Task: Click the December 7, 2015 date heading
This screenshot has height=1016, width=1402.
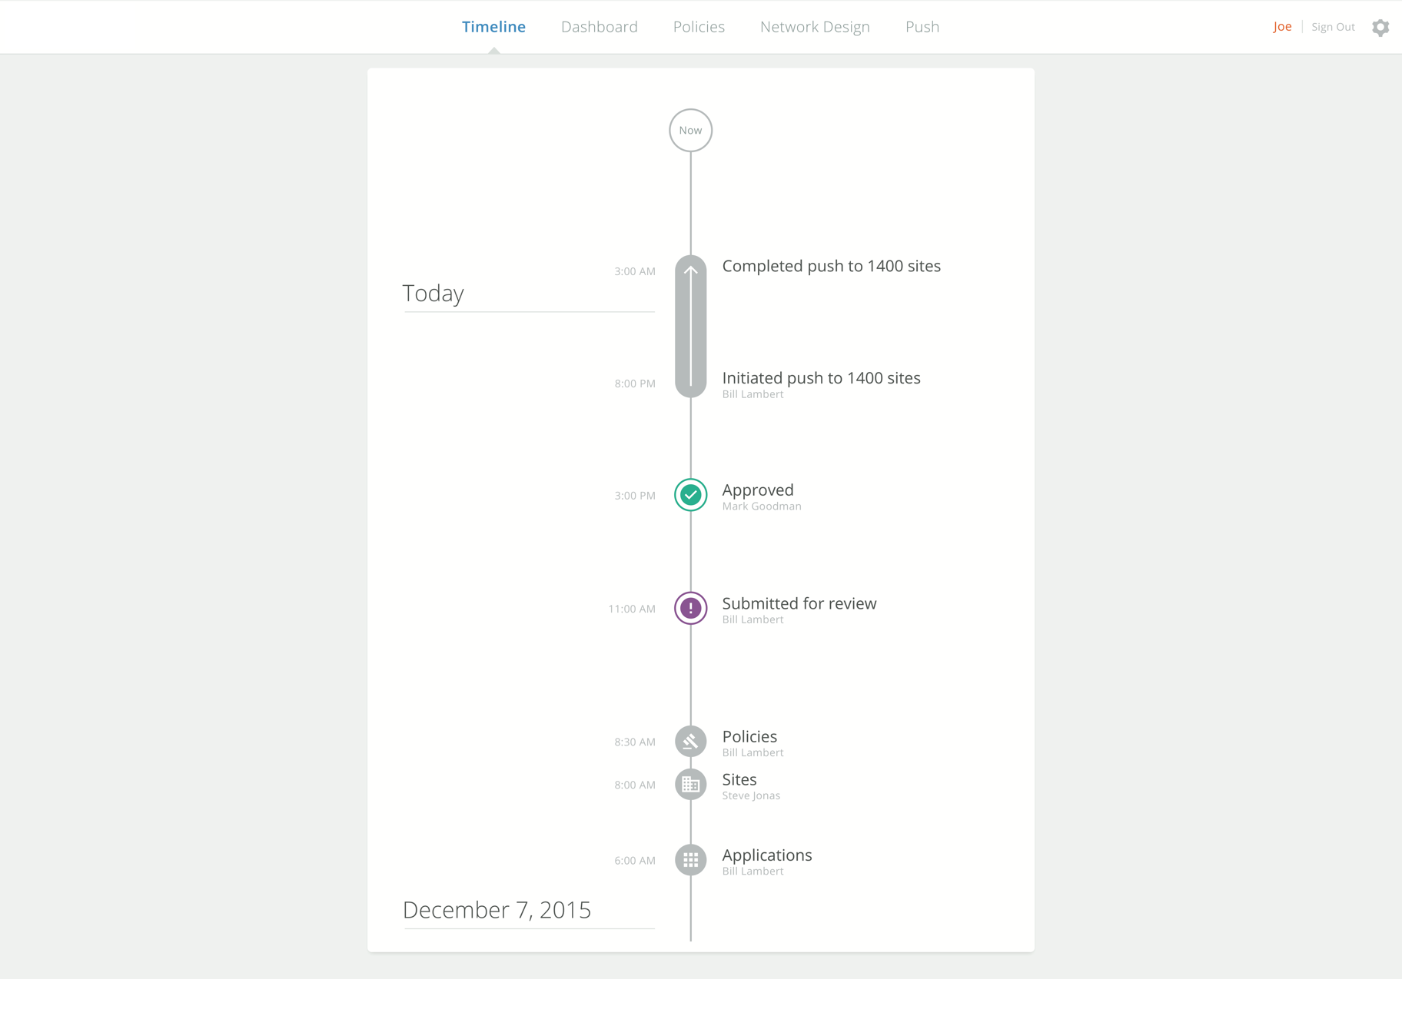Action: pyautogui.click(x=497, y=910)
